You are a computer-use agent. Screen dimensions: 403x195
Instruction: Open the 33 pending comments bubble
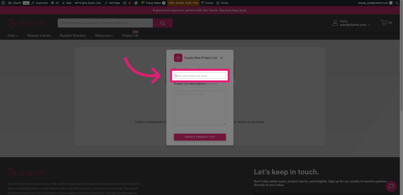[x=55, y=3]
